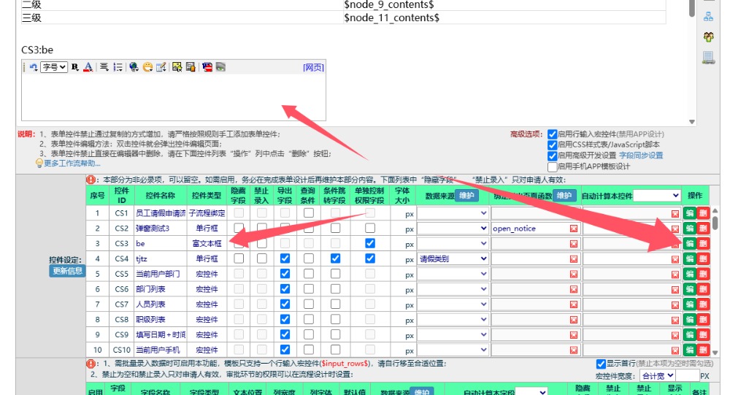This screenshot has height=395, width=730.
Task: Open the 更多工作流帮助 link
Action: 72,163
